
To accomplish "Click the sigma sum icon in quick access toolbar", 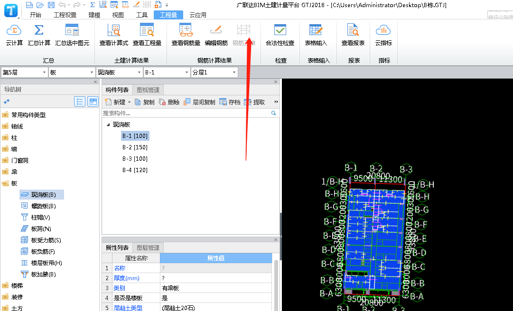I will [x=92, y=5].
